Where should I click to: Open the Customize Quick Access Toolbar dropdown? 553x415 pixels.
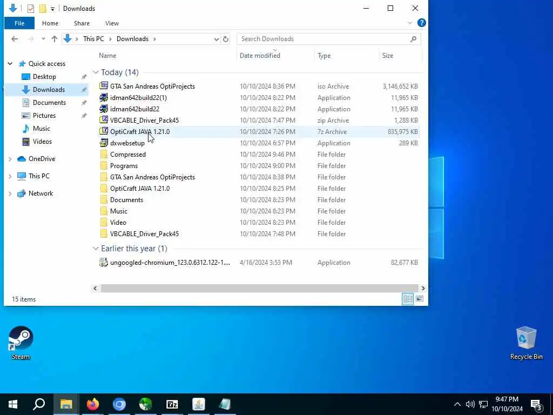(x=52, y=9)
